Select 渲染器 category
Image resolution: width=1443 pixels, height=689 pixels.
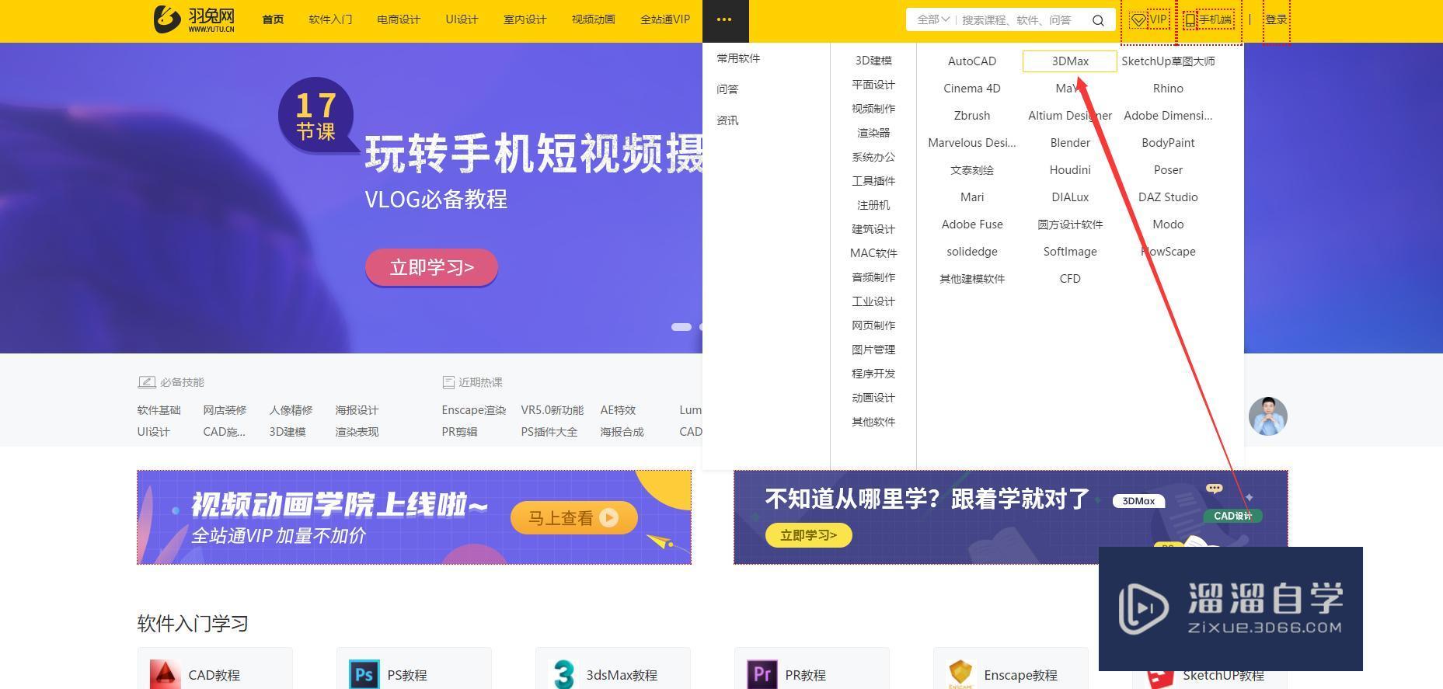click(x=873, y=133)
